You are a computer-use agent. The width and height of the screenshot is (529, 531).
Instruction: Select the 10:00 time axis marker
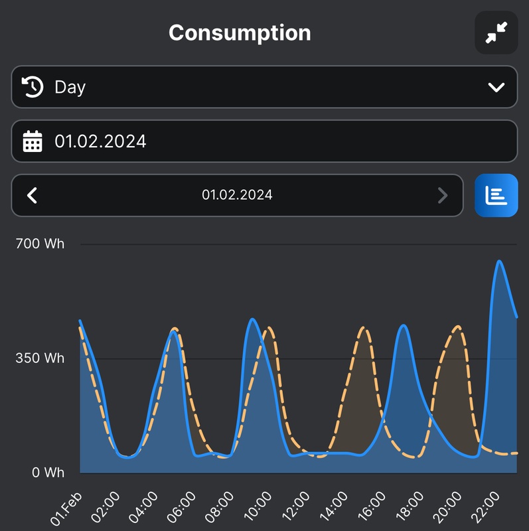[x=258, y=507]
